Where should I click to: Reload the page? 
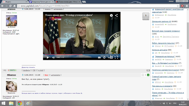coord(11,6)
